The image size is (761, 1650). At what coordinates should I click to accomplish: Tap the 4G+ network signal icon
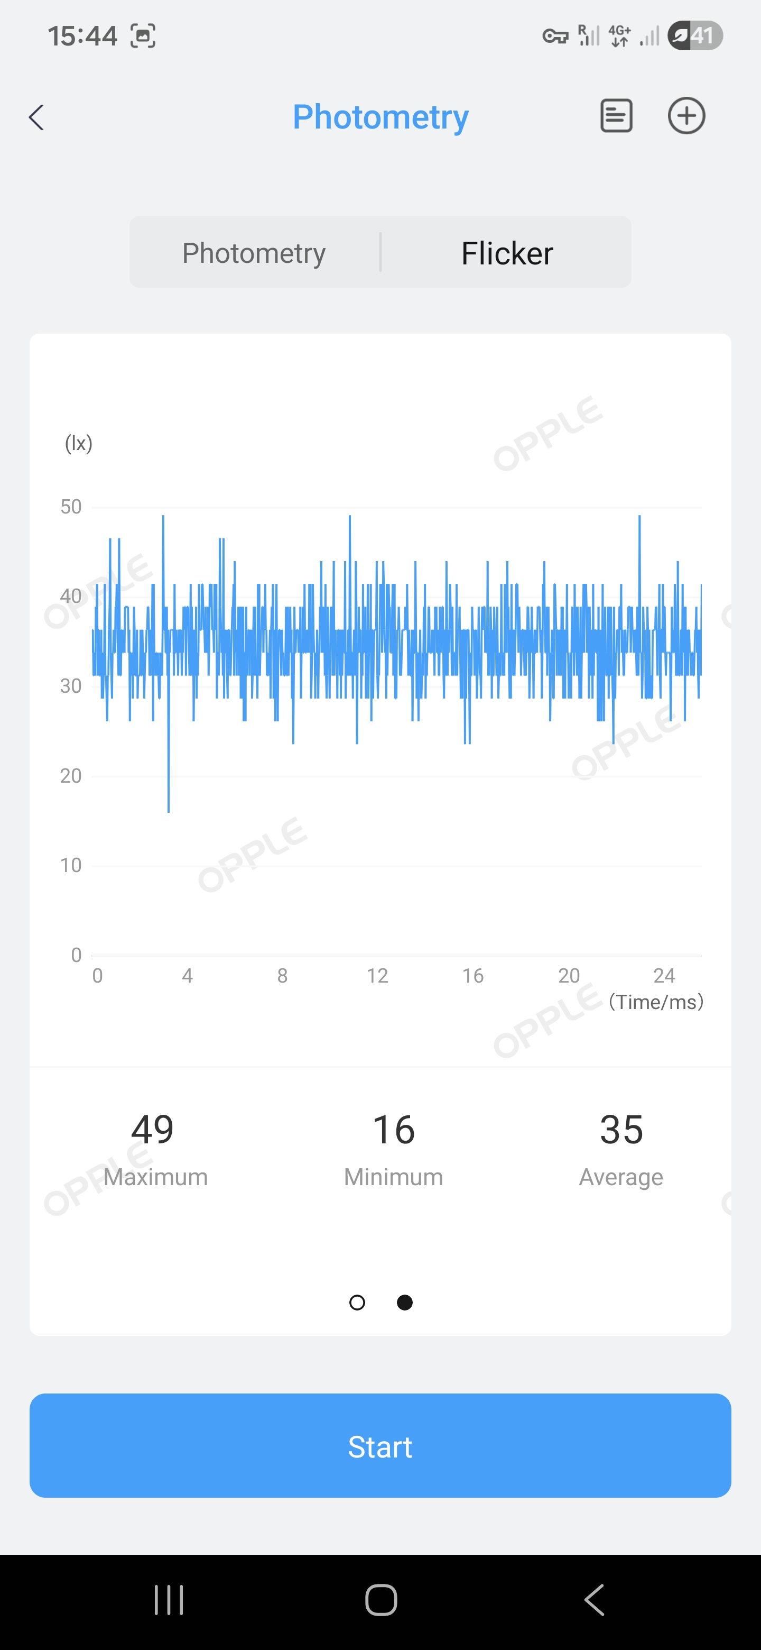pyautogui.click(x=619, y=36)
